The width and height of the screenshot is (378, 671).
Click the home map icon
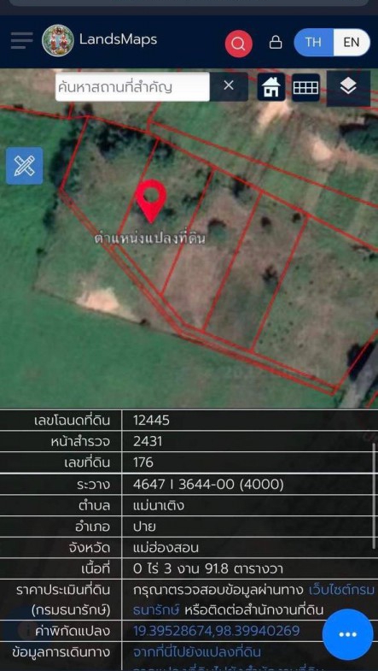(x=270, y=87)
